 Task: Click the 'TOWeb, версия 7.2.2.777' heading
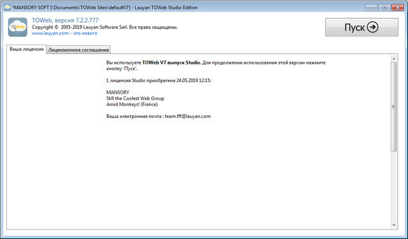(65, 20)
